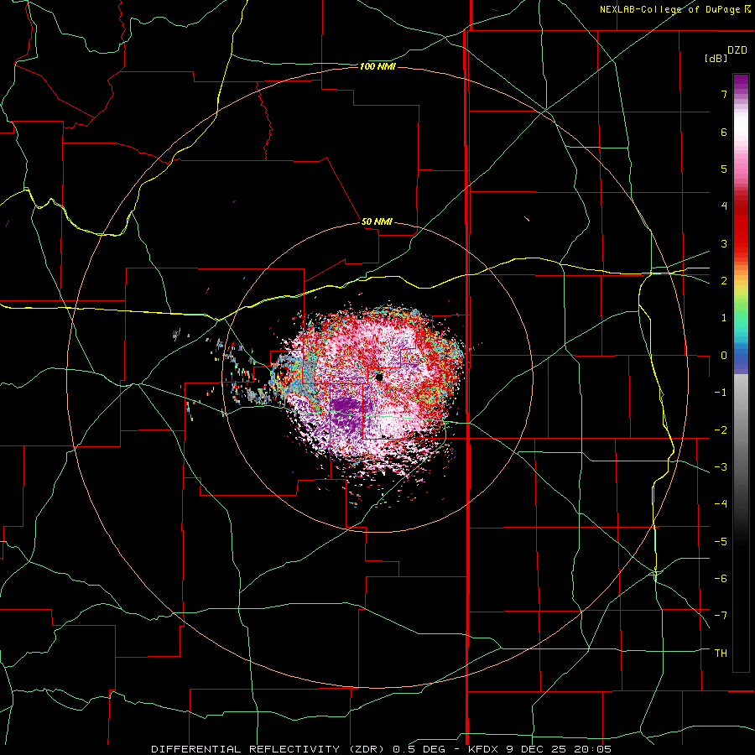Image resolution: width=755 pixels, height=755 pixels.
Task: Click the -1 value on color scale
Action: click(721, 393)
